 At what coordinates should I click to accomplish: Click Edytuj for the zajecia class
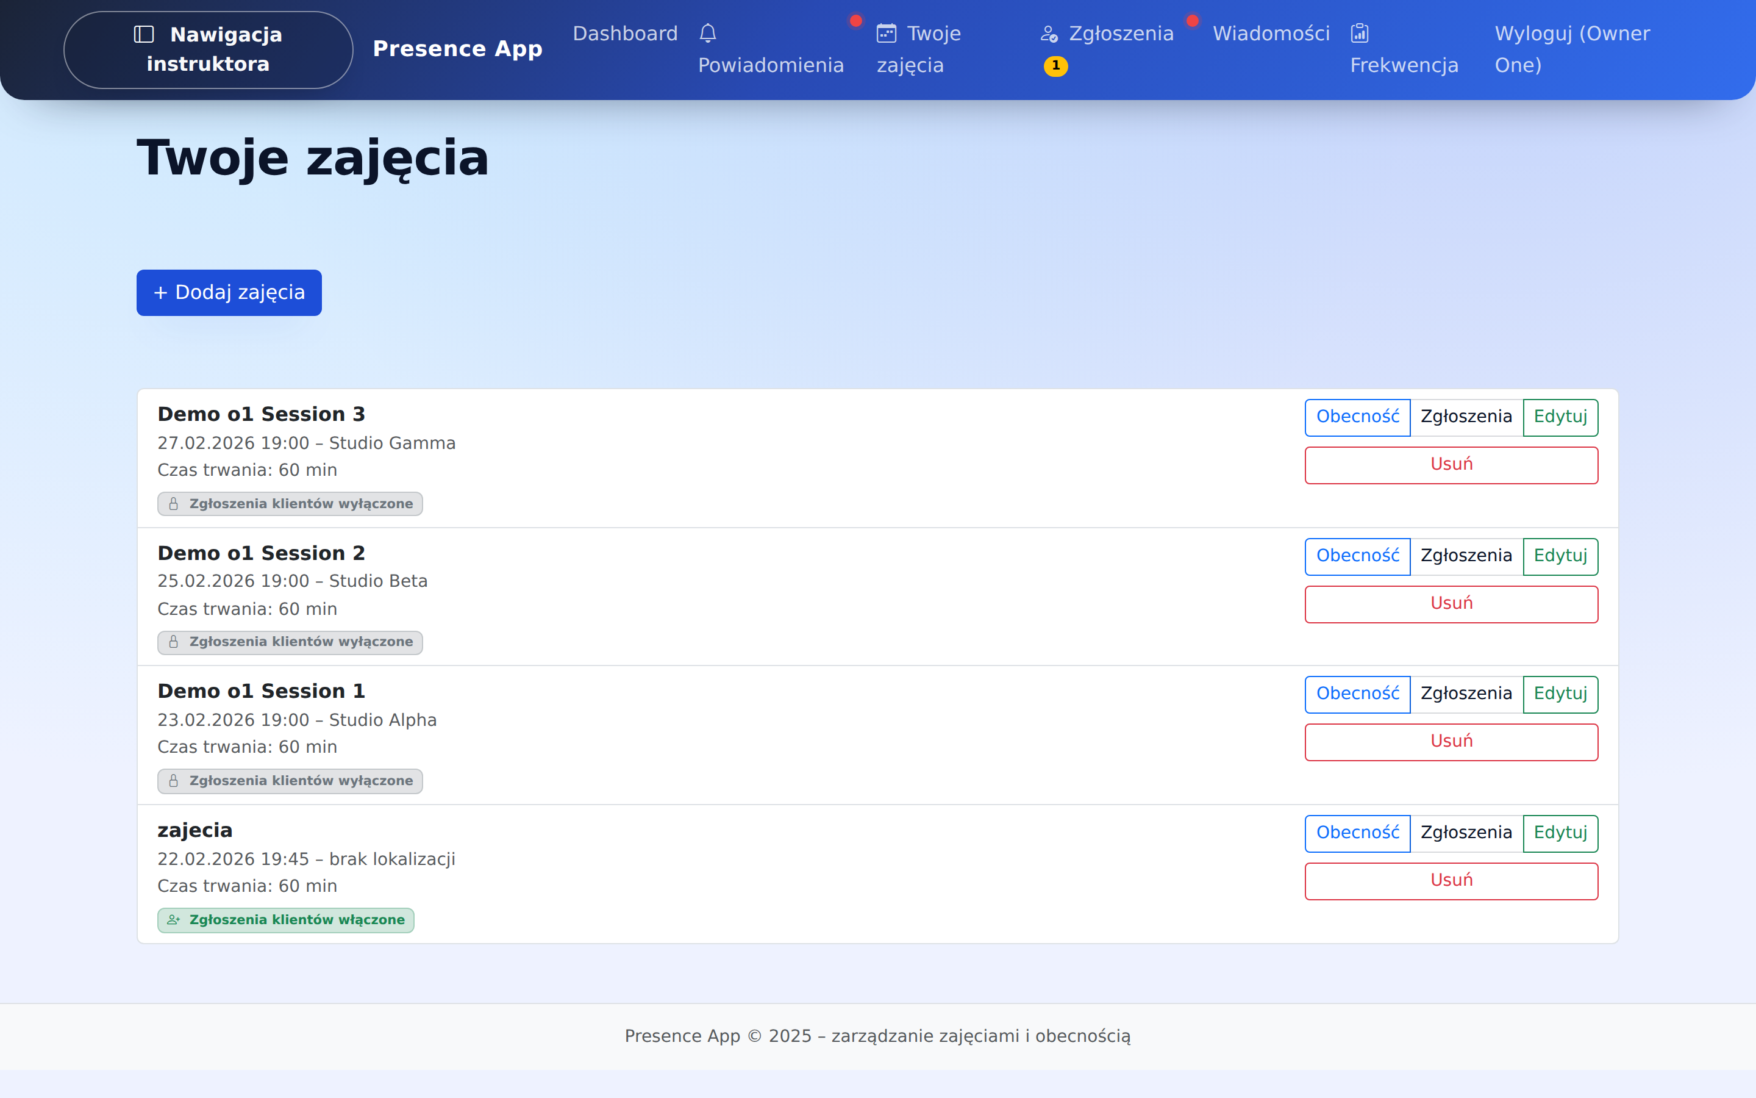tap(1560, 834)
